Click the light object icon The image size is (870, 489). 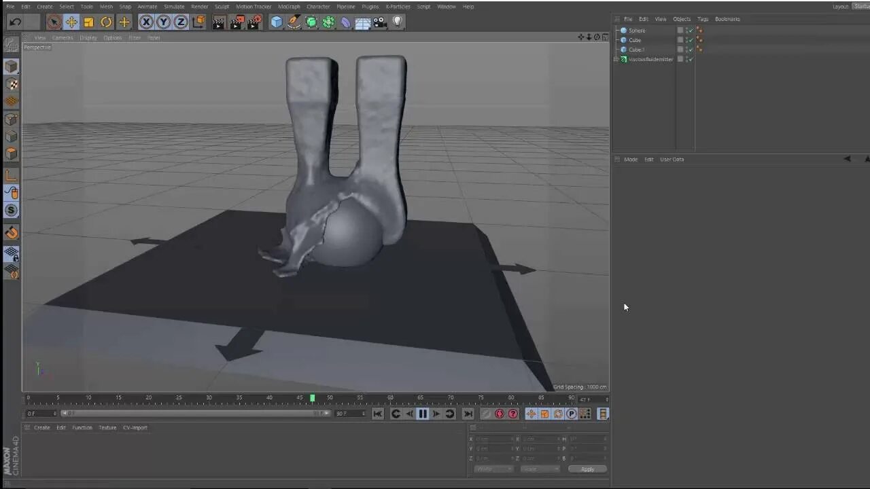[398, 22]
